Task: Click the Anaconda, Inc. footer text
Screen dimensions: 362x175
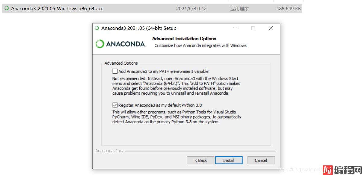Action: point(109,151)
